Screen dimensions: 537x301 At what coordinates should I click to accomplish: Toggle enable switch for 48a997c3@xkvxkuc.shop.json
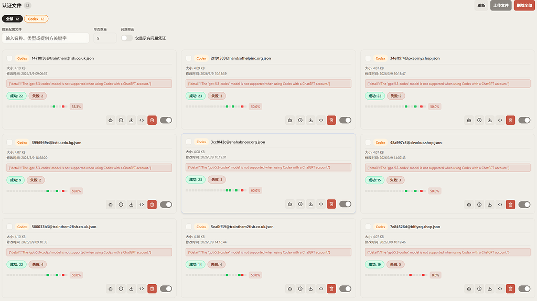pos(524,205)
